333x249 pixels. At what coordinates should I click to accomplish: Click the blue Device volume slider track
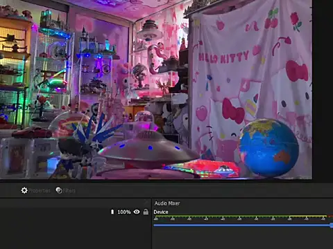[x=242, y=225]
